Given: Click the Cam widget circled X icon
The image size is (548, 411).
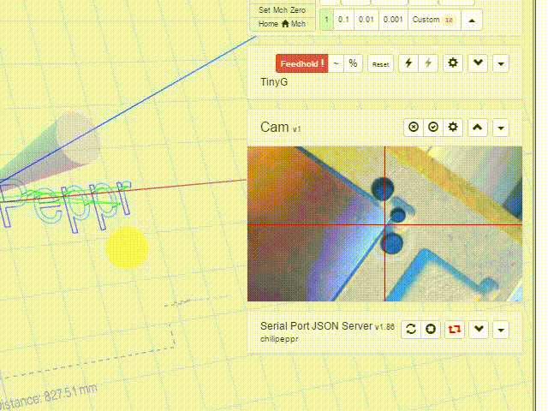Looking at the screenshot, I should pyautogui.click(x=414, y=127).
